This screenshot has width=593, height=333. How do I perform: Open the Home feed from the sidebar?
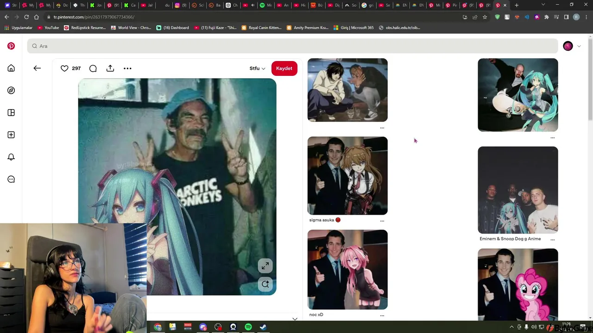click(x=11, y=68)
